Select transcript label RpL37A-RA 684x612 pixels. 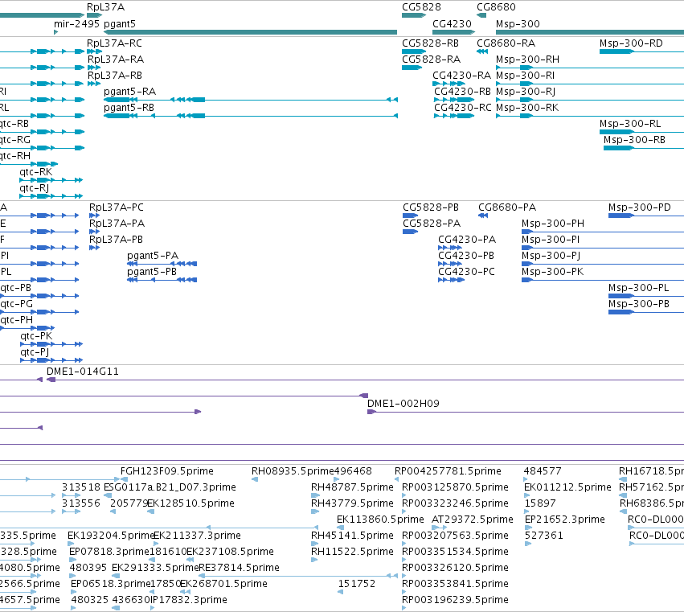[116, 60]
